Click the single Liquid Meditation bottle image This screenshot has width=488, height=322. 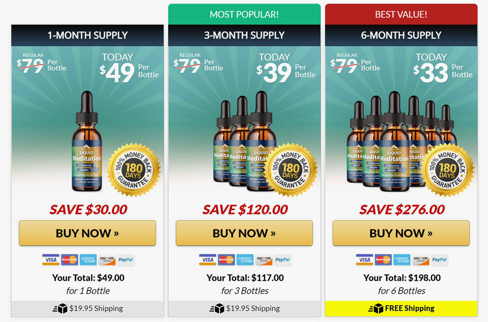click(x=87, y=141)
